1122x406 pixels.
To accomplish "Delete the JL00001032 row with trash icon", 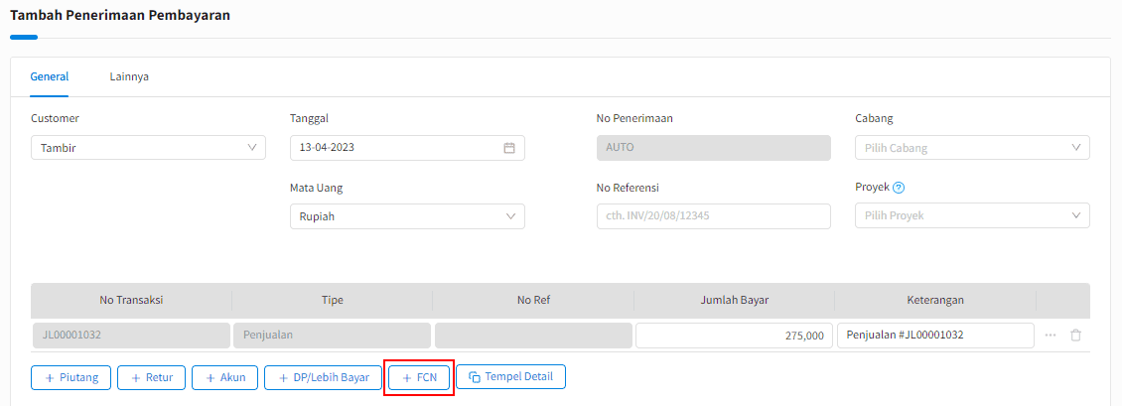I will (x=1075, y=336).
